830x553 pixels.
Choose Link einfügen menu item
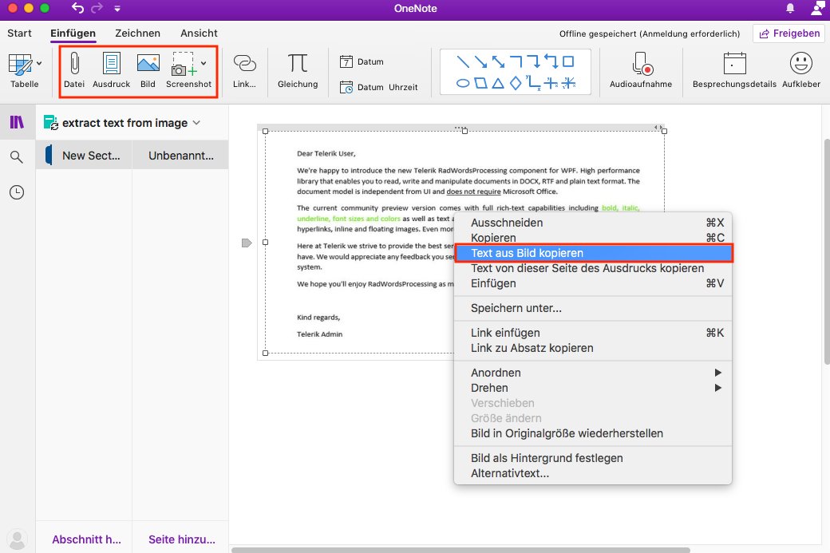[593, 333]
